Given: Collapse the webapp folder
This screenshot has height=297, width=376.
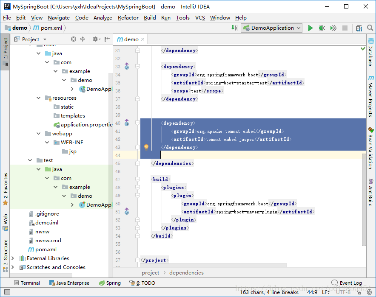Looking at the screenshot, I should click(x=39, y=133).
